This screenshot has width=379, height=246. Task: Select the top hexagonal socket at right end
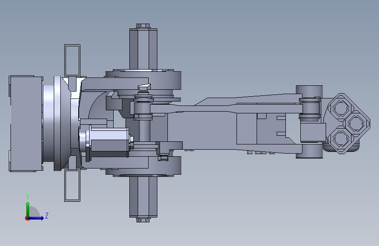(341, 108)
